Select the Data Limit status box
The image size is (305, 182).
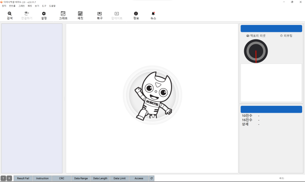tap(119, 178)
